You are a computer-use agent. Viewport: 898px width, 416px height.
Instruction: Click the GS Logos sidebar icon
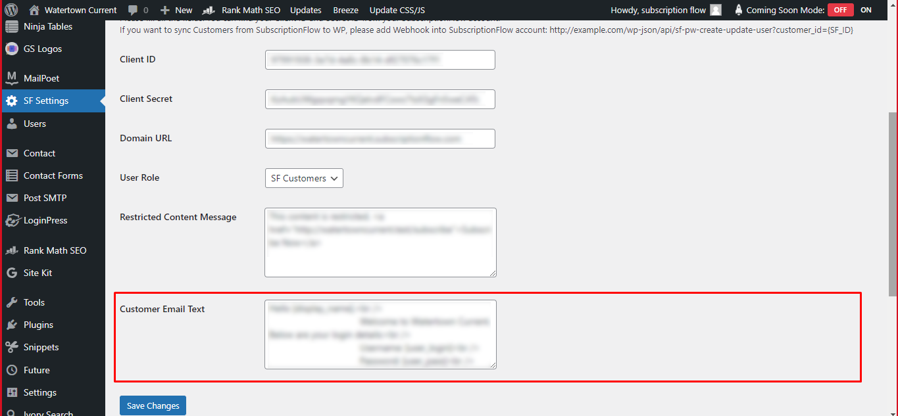[x=11, y=49]
